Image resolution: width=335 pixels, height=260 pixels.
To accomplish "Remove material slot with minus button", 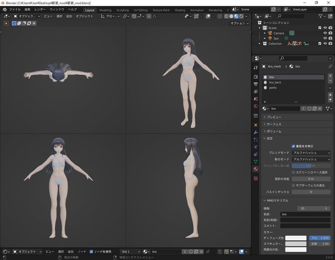I will tap(330, 81).
